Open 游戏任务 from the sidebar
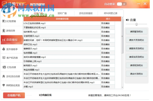This screenshot has height=101, width=153. 12,31
